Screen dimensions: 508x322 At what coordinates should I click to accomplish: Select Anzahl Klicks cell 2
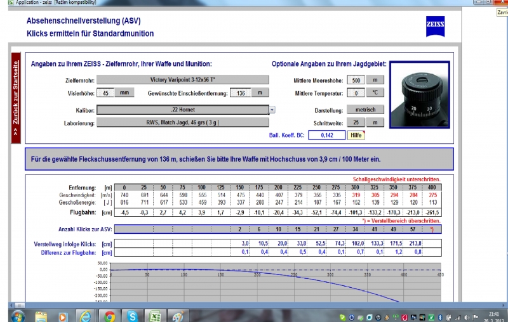click(240, 229)
